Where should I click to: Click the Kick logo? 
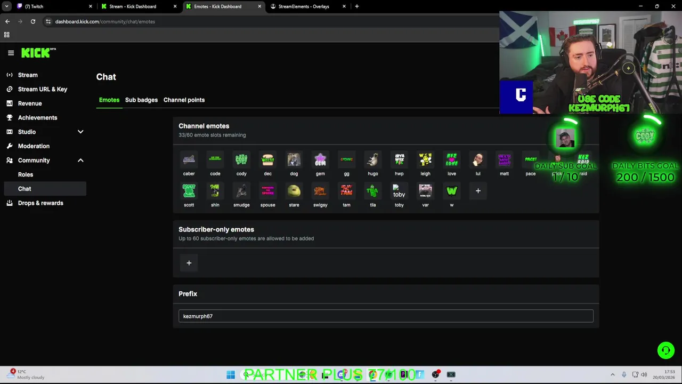pos(38,53)
